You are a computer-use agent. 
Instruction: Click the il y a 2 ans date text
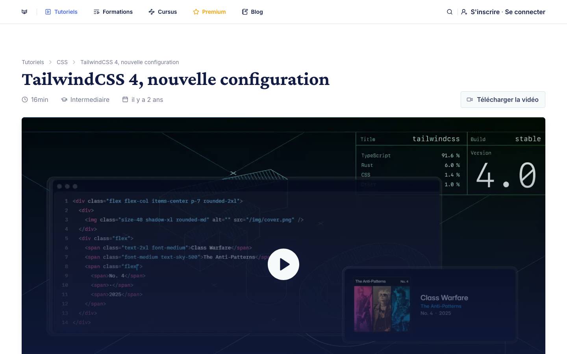pyautogui.click(x=147, y=100)
